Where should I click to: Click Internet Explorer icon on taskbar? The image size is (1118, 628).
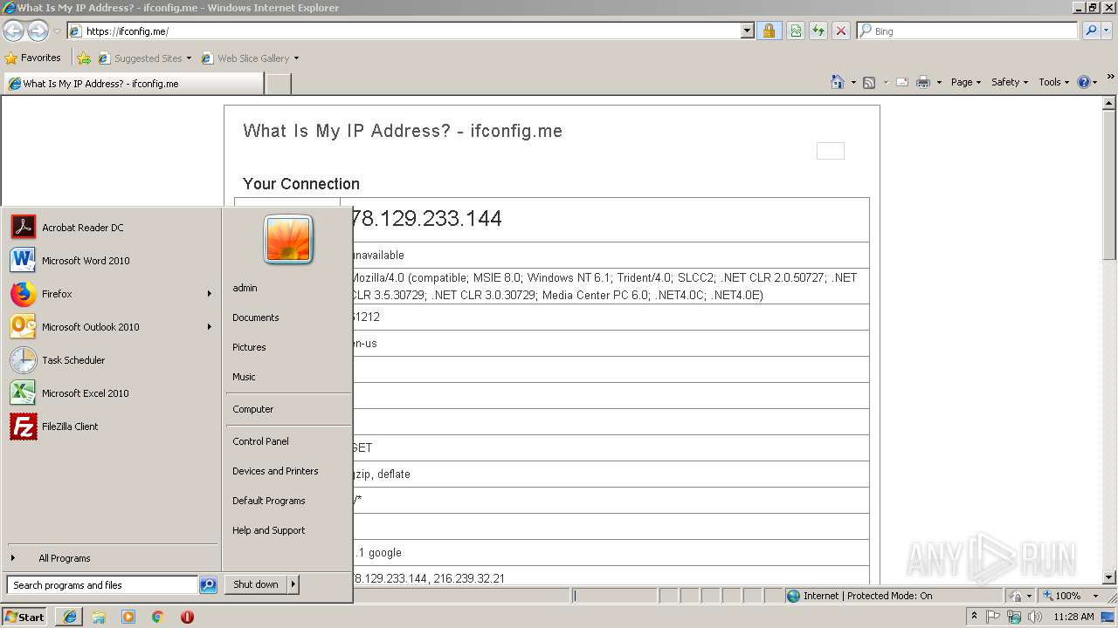(70, 617)
